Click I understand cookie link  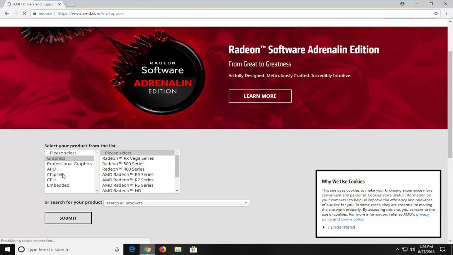[x=341, y=227]
